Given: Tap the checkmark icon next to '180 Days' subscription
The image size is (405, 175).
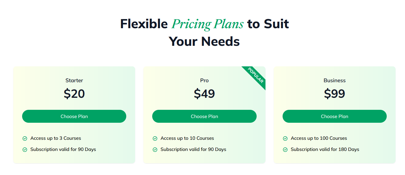Looking at the screenshot, I should [285, 150].
